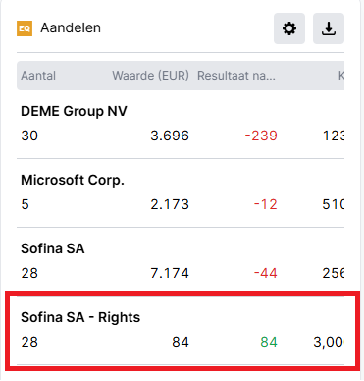
Task: Click the Aandelen panel title
Action: coord(71,28)
